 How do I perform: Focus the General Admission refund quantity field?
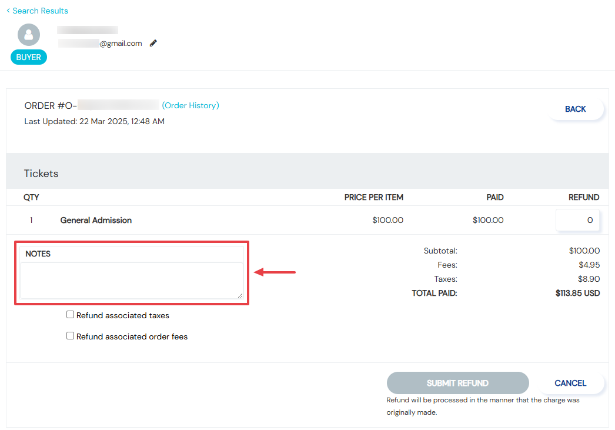pyautogui.click(x=577, y=220)
